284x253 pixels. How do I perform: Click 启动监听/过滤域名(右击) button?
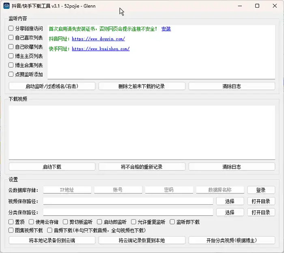coord(52,86)
